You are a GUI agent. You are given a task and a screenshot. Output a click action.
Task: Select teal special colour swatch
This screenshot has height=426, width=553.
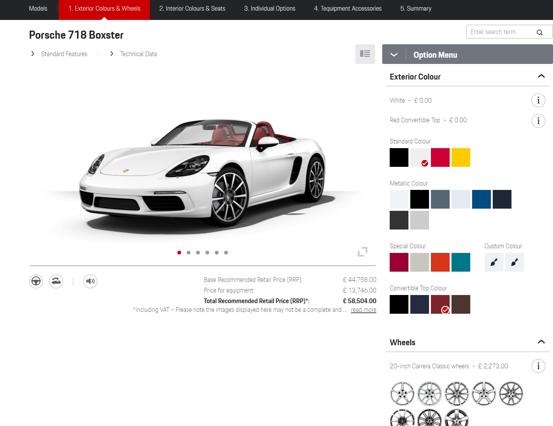(461, 262)
